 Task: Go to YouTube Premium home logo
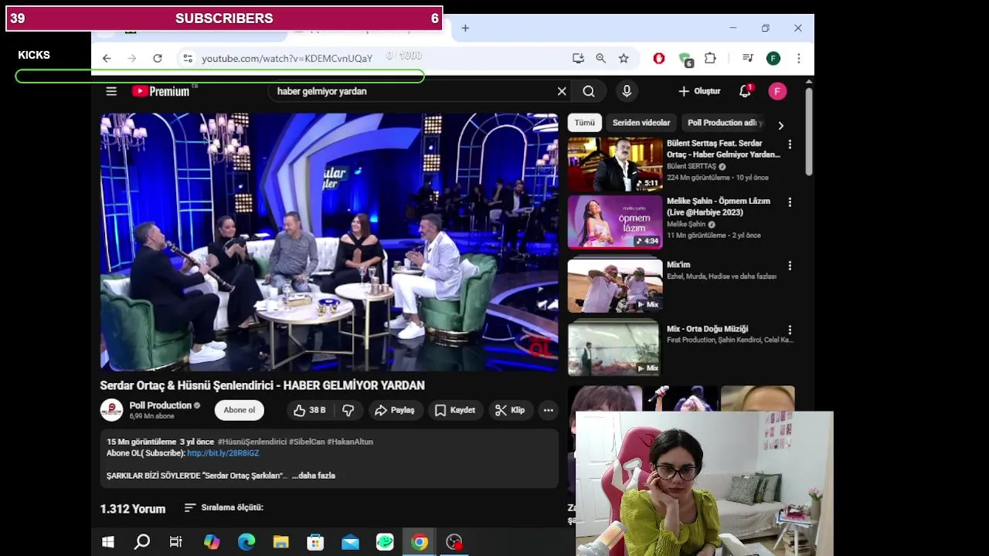click(x=161, y=91)
